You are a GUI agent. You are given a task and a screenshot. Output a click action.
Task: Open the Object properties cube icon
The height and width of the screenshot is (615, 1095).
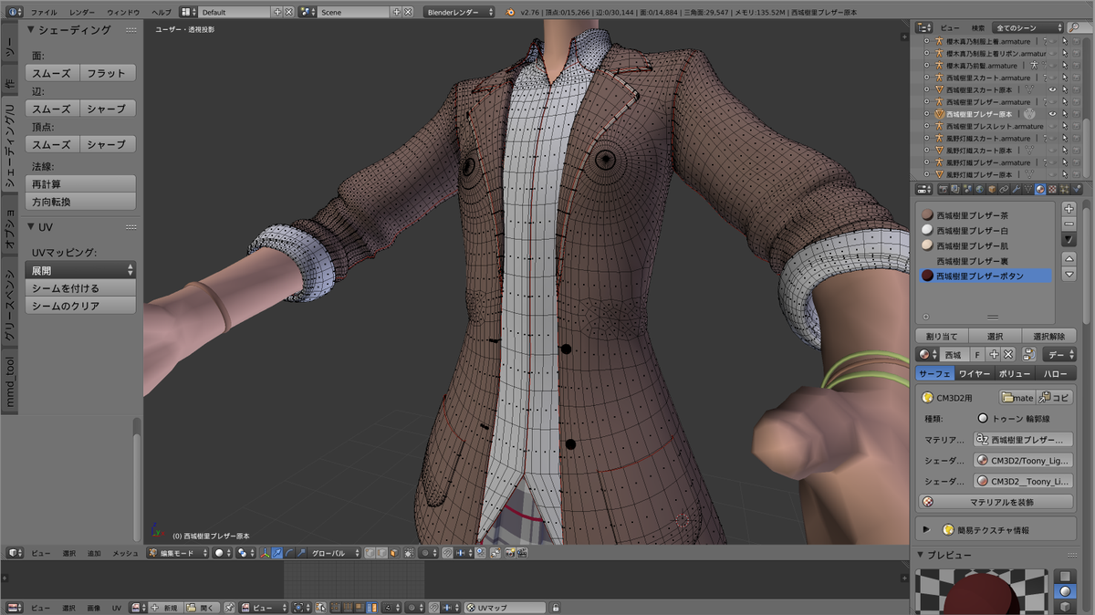(x=992, y=189)
